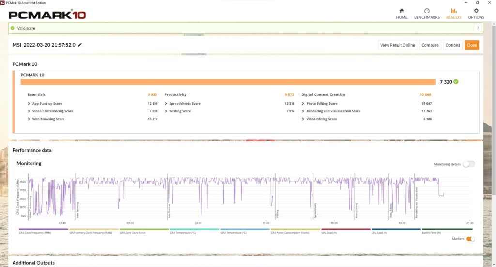Viewport: 496px width, 267px height.
Task: Turn off the Markers toggle
Action: pyautogui.click(x=470, y=239)
